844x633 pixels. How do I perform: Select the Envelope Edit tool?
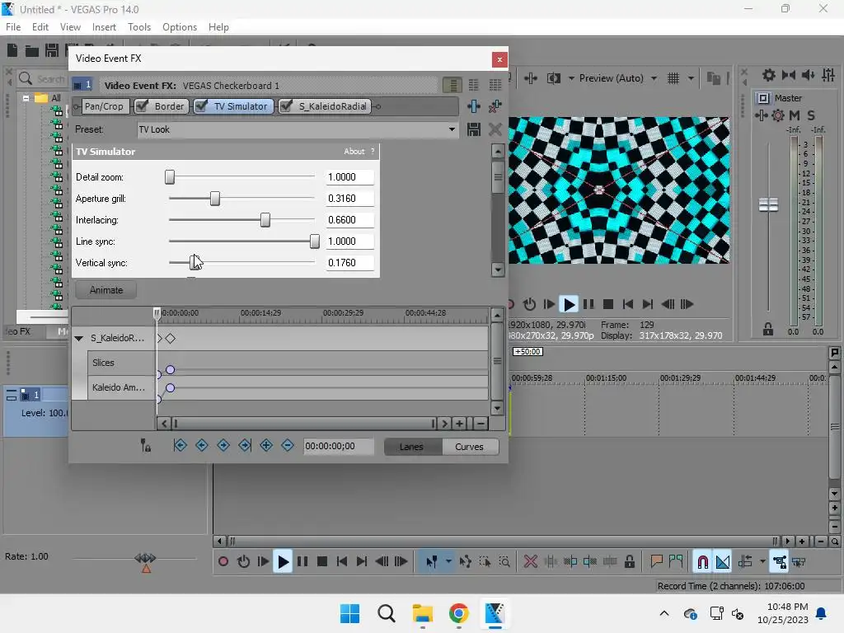click(465, 562)
